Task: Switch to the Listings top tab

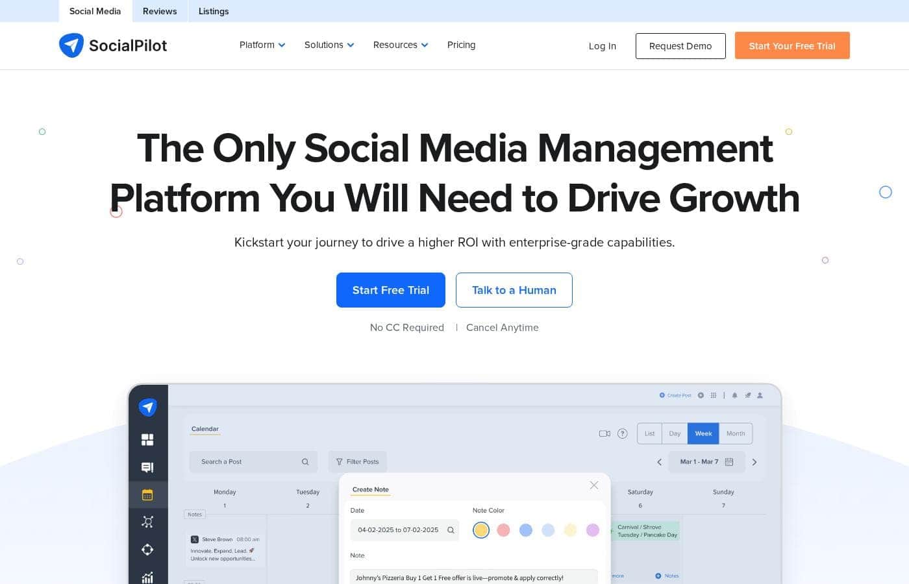Action: click(214, 11)
